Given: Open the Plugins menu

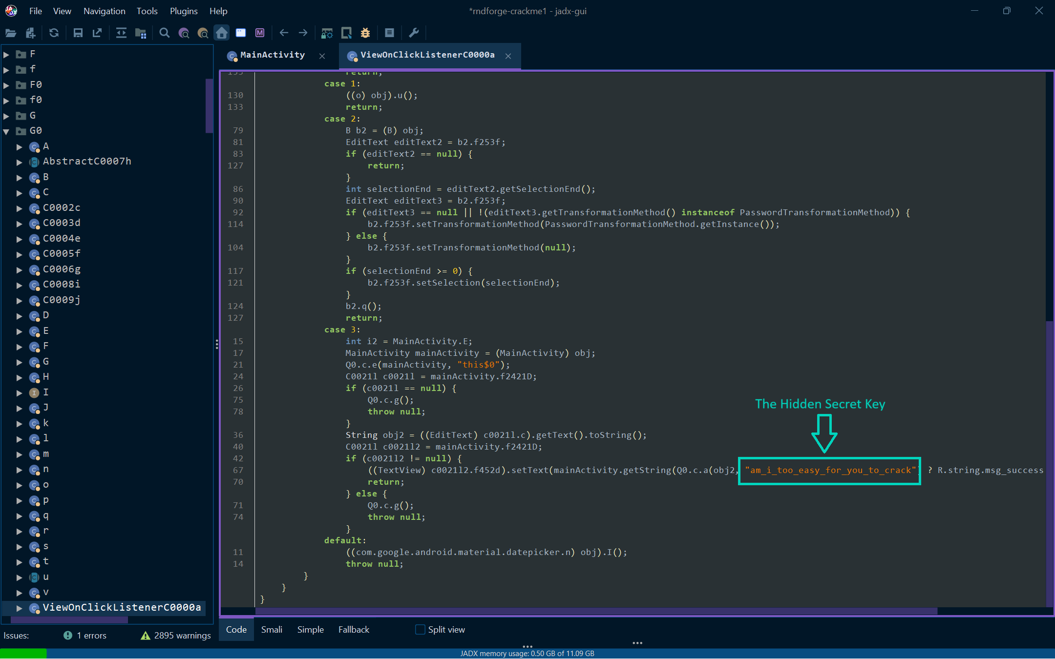Looking at the screenshot, I should 184,11.
